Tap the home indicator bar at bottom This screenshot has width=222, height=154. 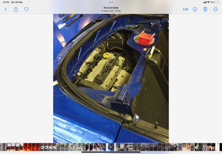[x=111, y=152]
